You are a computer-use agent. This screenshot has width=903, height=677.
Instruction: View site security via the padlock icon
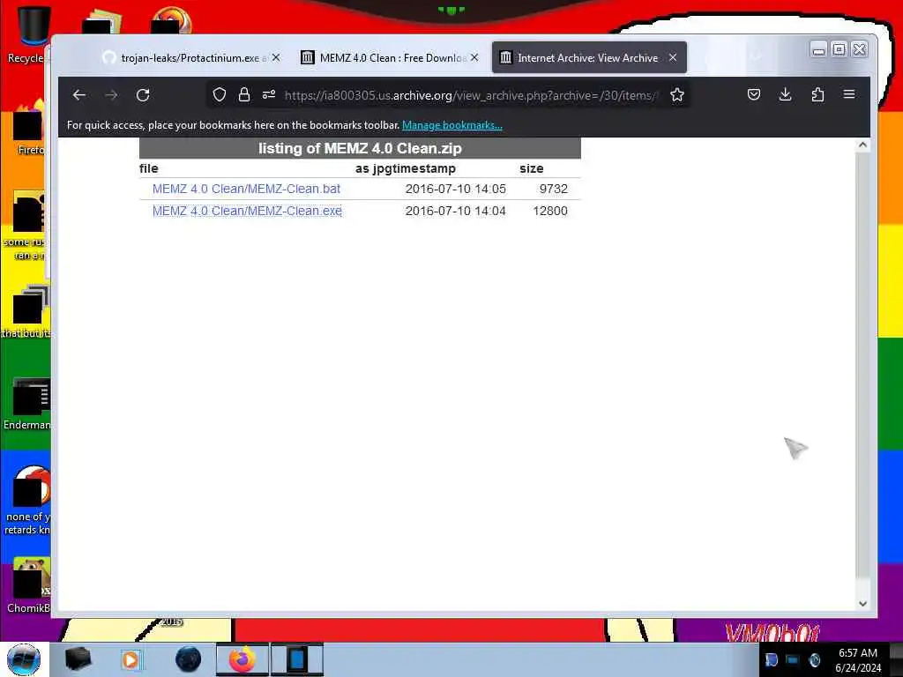coord(244,95)
